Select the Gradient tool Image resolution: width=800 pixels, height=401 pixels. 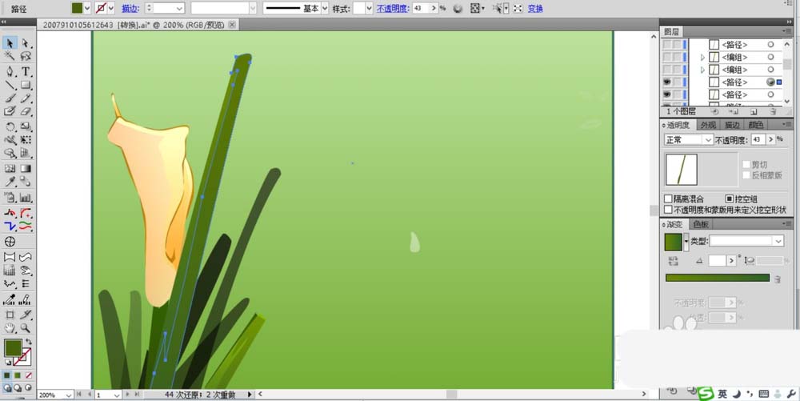click(26, 168)
